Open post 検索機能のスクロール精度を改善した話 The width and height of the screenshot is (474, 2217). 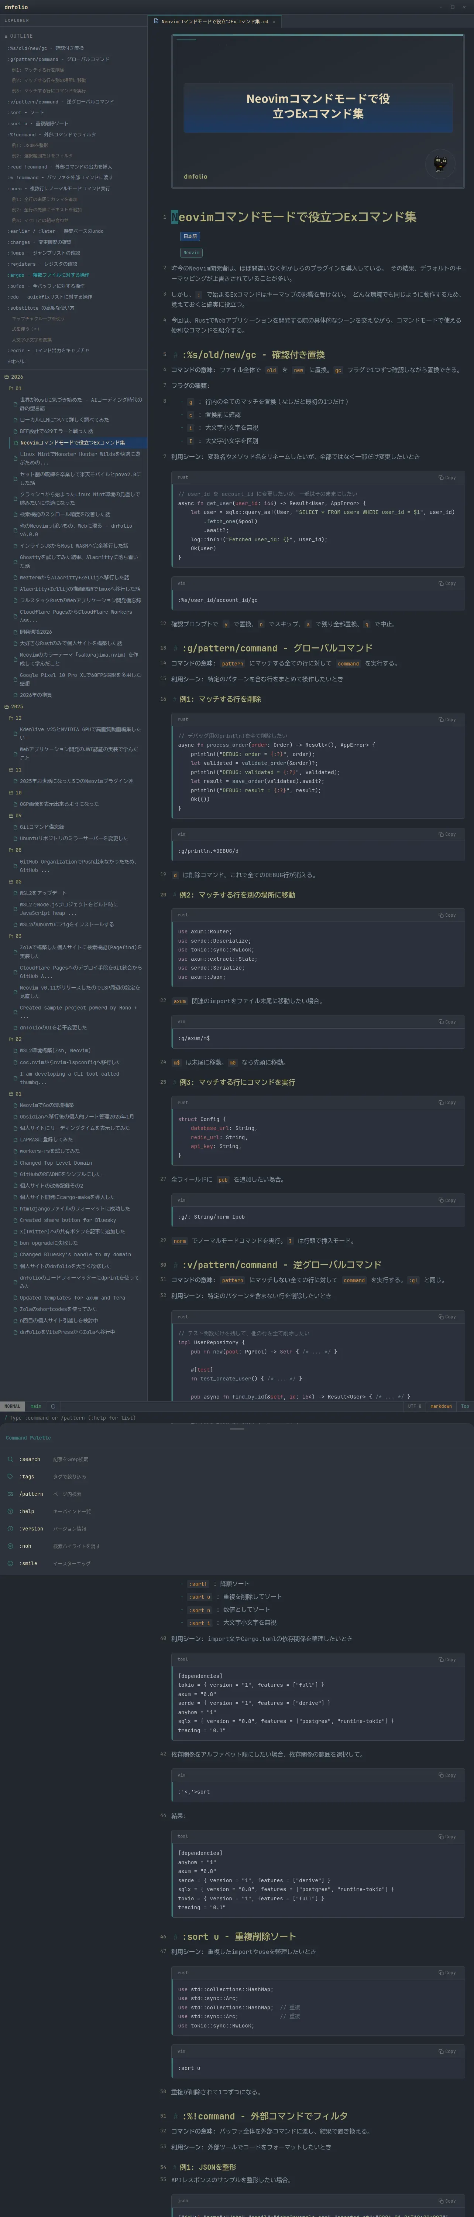point(65,514)
